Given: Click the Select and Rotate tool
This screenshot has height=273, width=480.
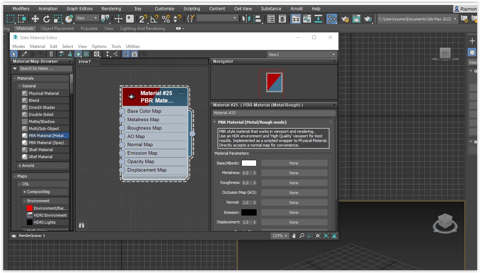Looking at the screenshot, I should point(47,19).
